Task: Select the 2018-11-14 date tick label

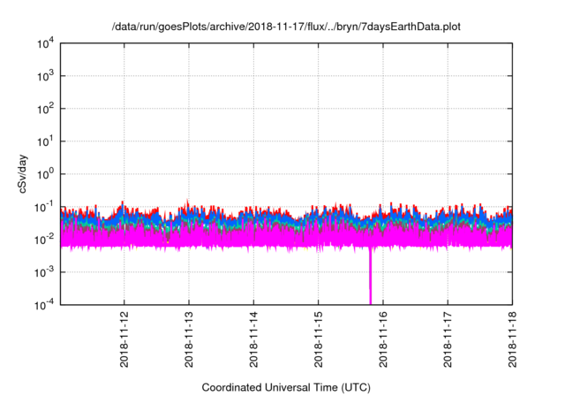Action: [253, 340]
